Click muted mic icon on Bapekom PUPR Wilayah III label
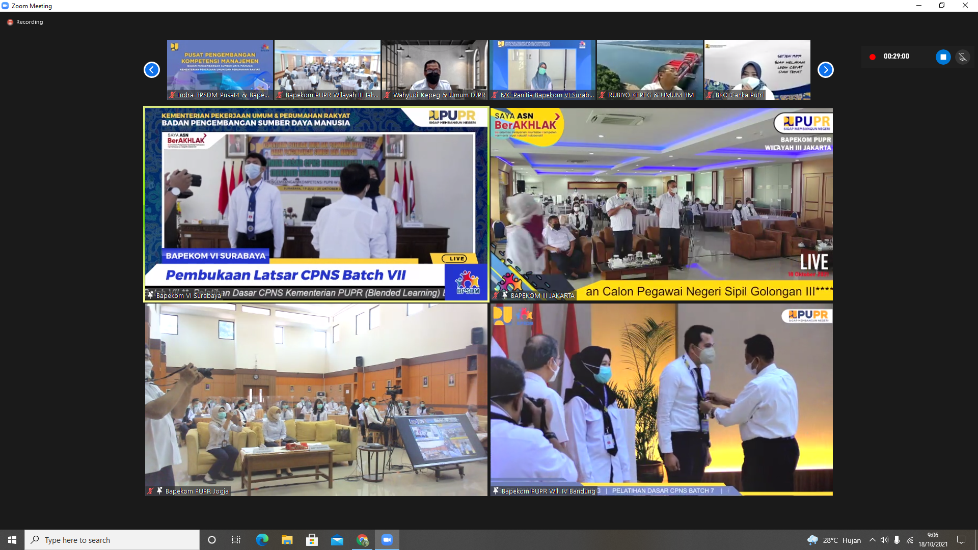 280,95
